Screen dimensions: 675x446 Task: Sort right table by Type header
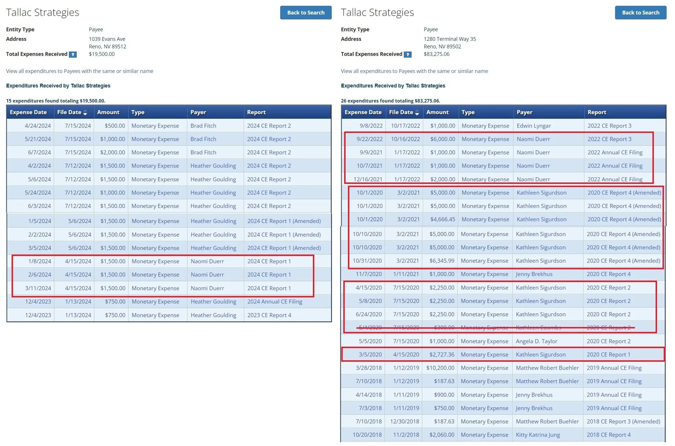[468, 112]
